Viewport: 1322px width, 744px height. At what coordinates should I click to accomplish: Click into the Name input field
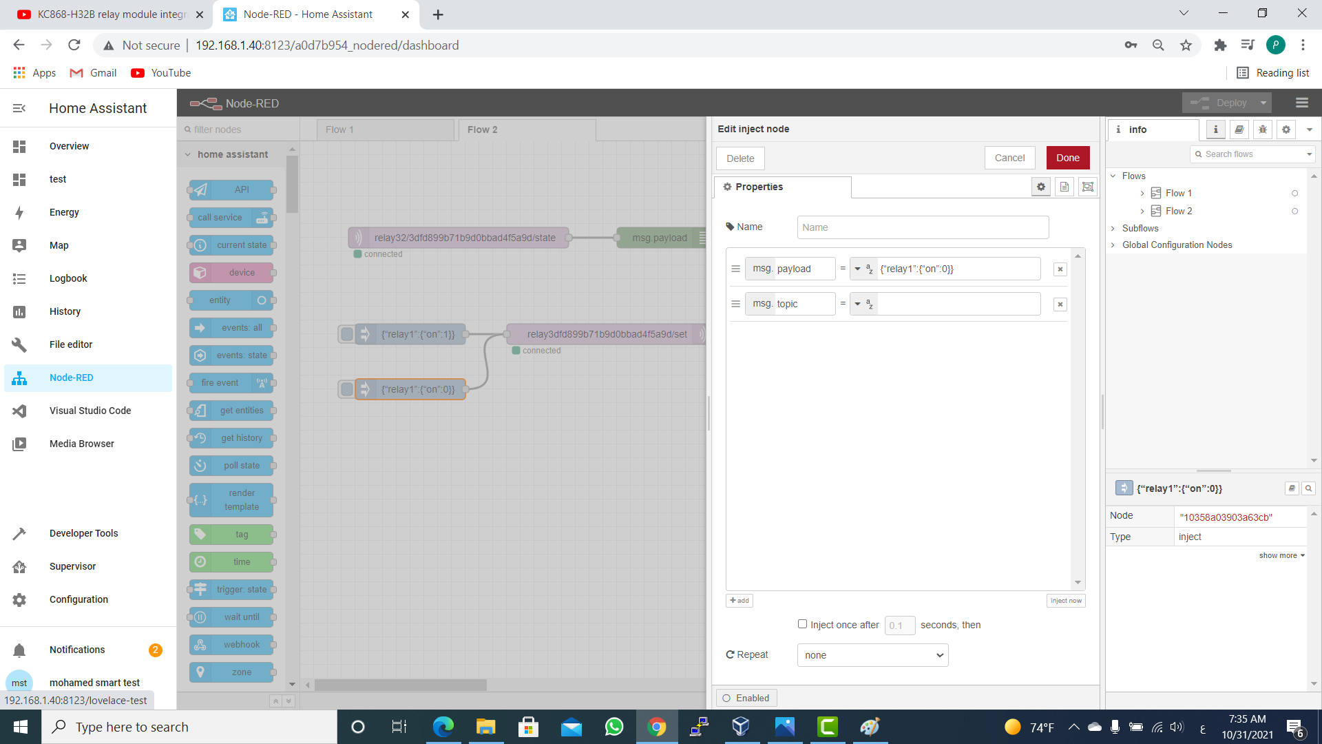[x=922, y=227]
